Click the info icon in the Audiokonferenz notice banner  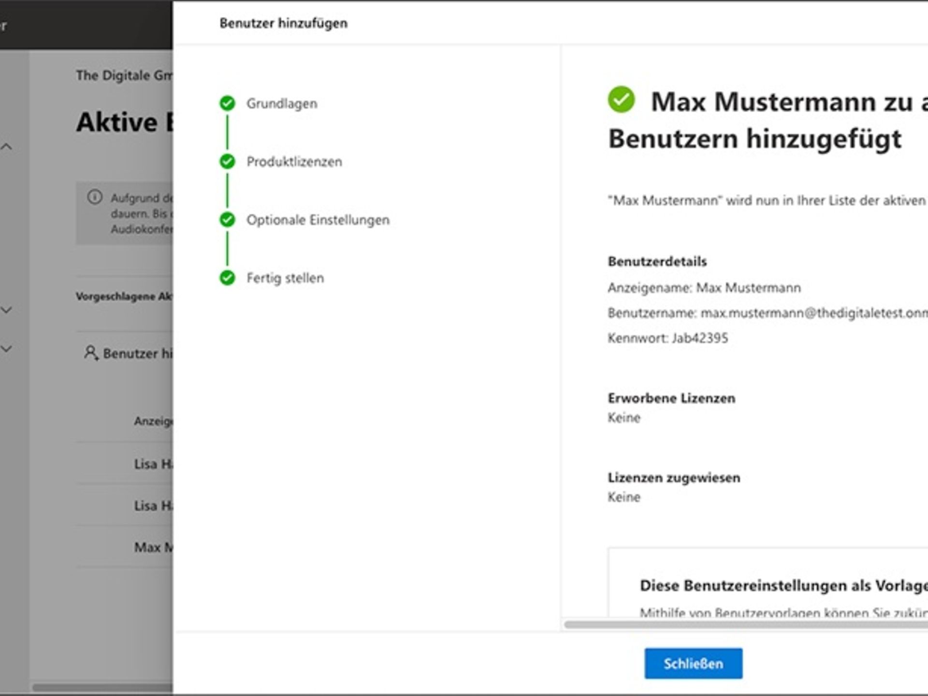pos(95,198)
